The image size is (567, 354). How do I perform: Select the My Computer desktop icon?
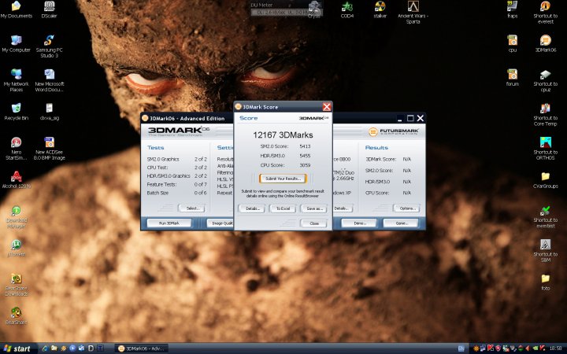pyautogui.click(x=17, y=44)
